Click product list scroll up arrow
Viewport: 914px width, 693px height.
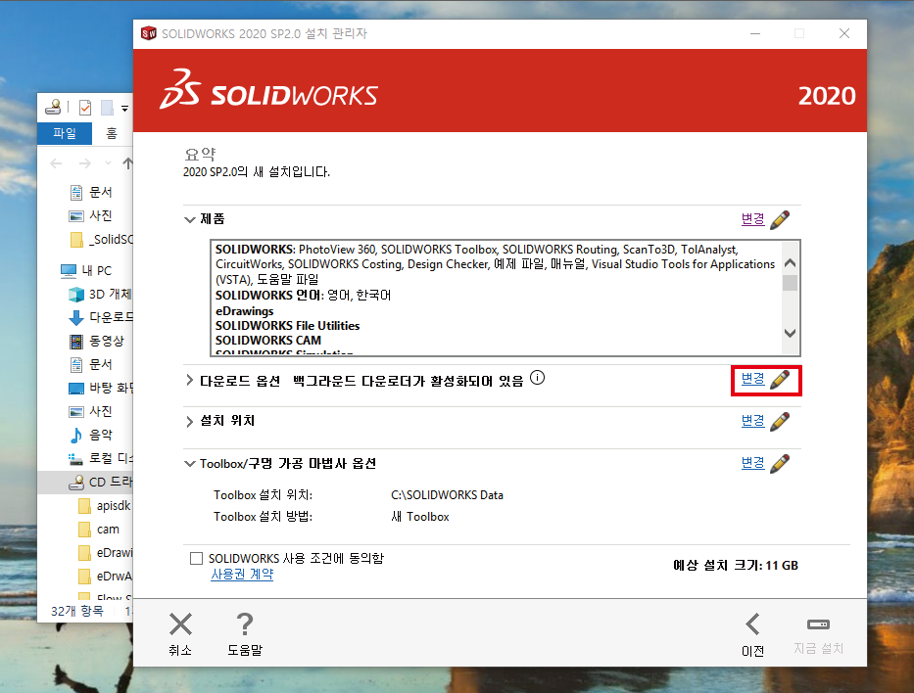(790, 262)
